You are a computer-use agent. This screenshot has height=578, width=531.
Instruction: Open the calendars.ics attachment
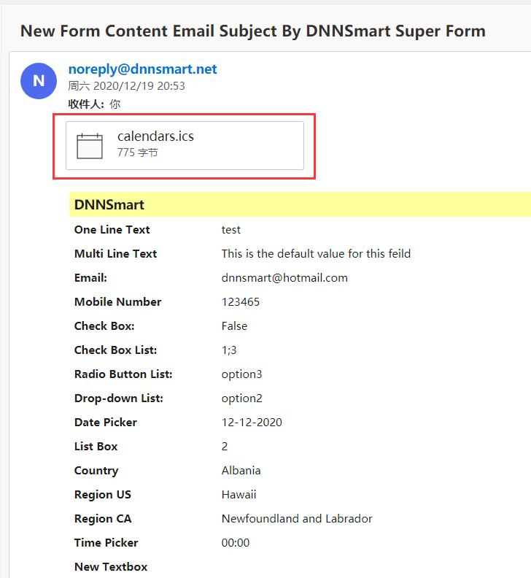185,146
